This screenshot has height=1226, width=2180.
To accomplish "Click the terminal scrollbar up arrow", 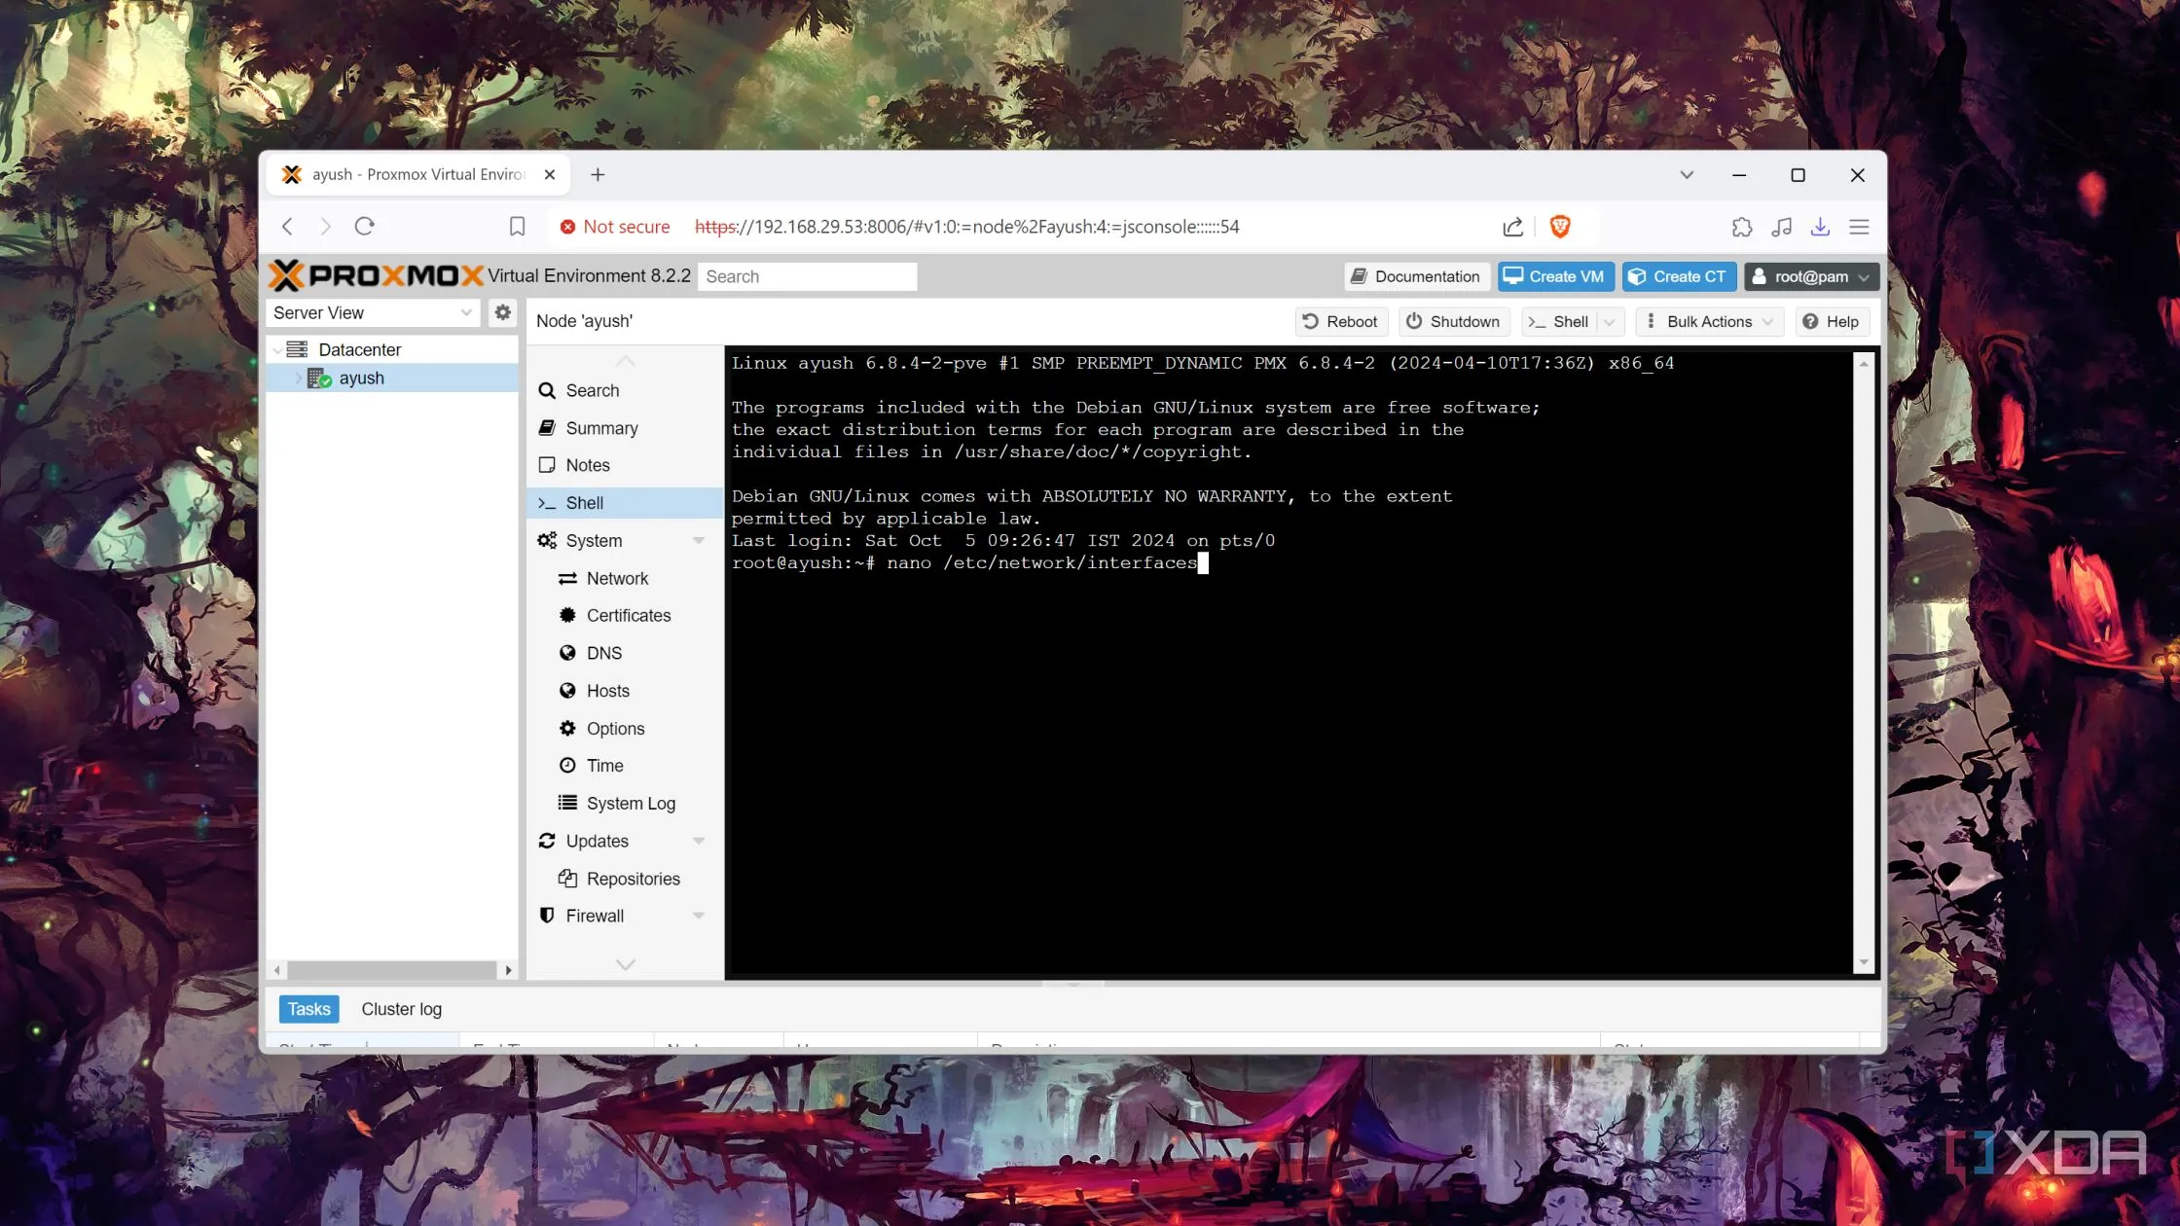I will (x=1864, y=363).
